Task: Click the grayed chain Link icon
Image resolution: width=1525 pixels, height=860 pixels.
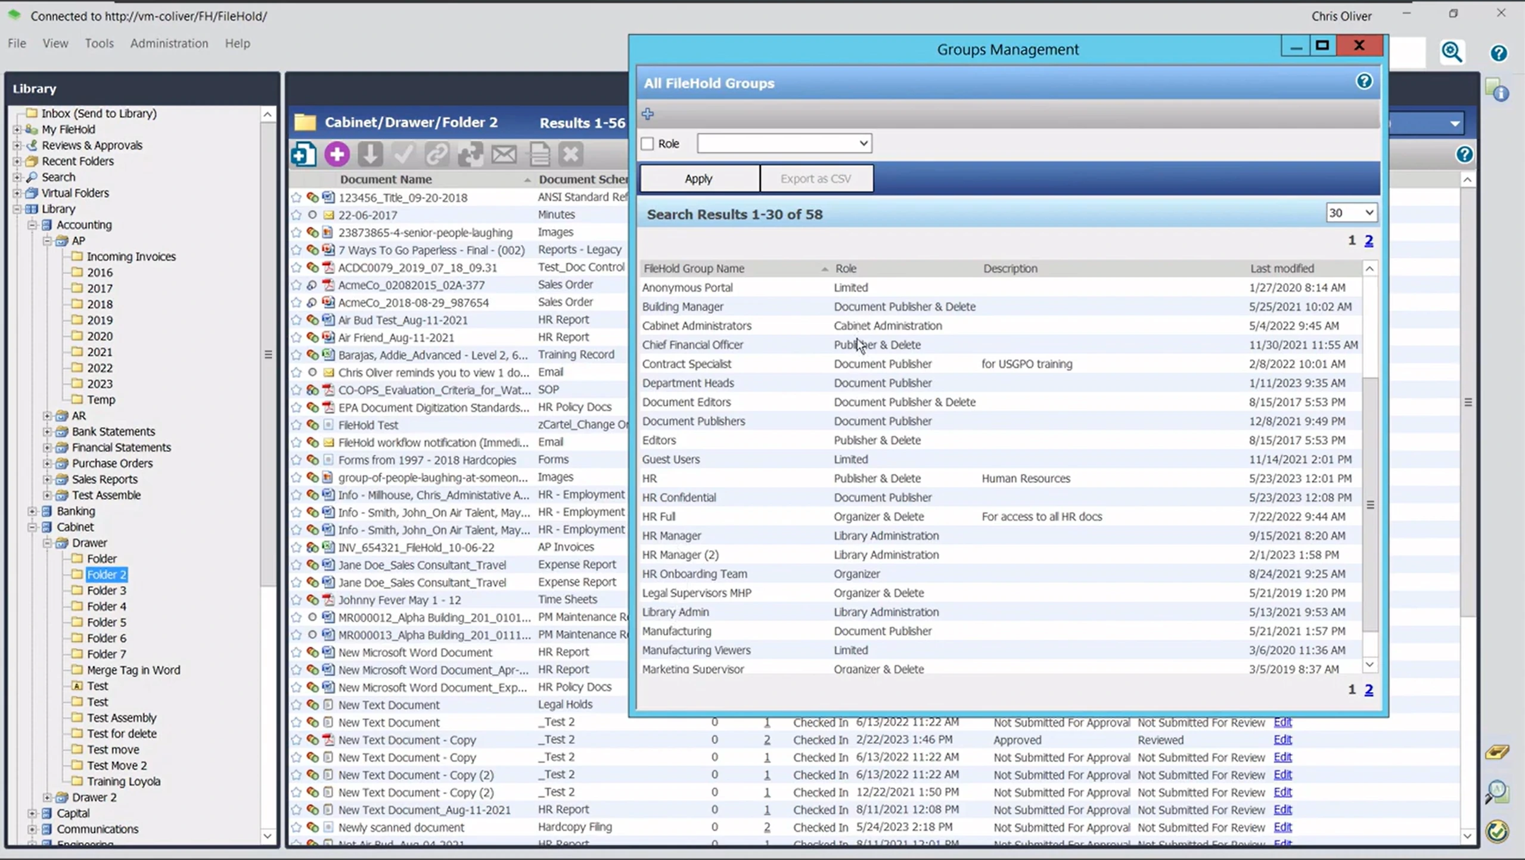Action: pos(437,154)
